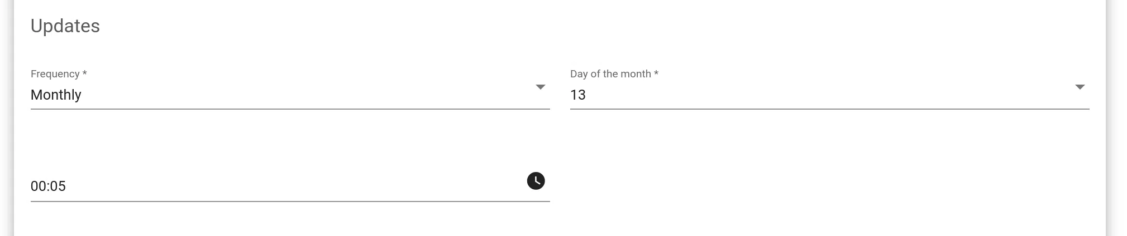Viewport: 1127px width, 236px height.
Task: Click the asterisk beside Frequency label
Action: (x=84, y=74)
